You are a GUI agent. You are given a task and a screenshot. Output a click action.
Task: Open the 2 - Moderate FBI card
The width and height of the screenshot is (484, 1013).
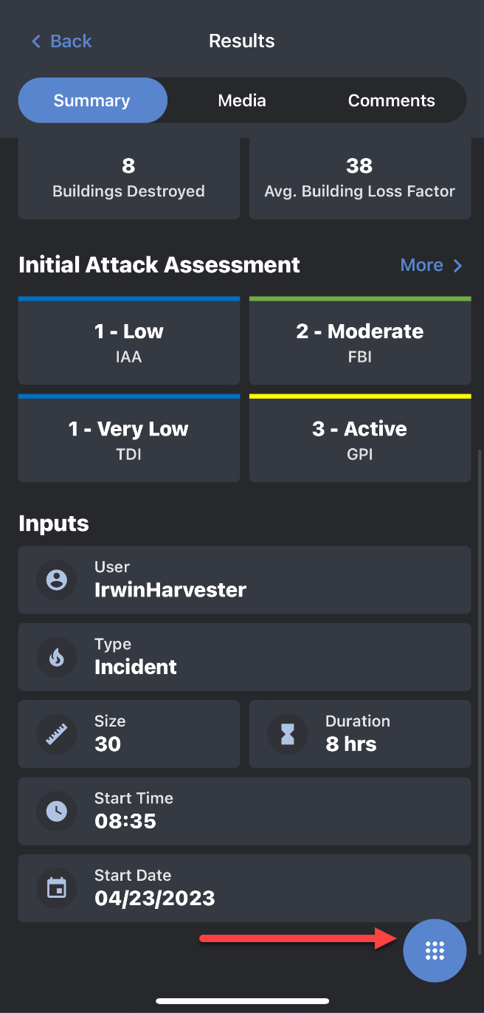click(x=360, y=341)
